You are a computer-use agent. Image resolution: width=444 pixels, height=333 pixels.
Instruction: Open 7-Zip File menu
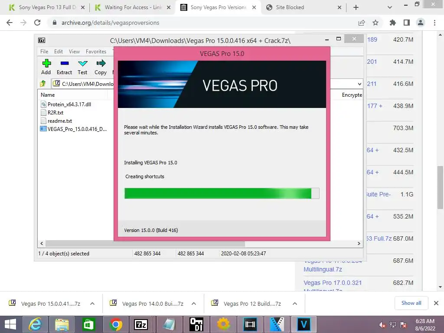pos(44,52)
